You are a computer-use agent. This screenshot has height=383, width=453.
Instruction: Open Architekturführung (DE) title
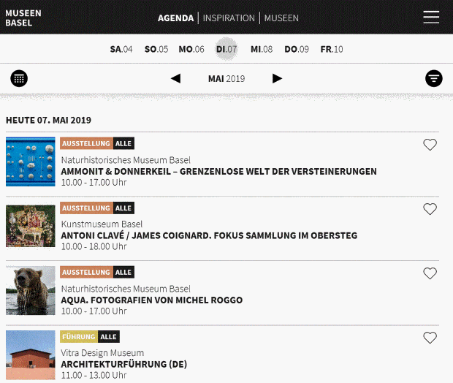(x=124, y=364)
